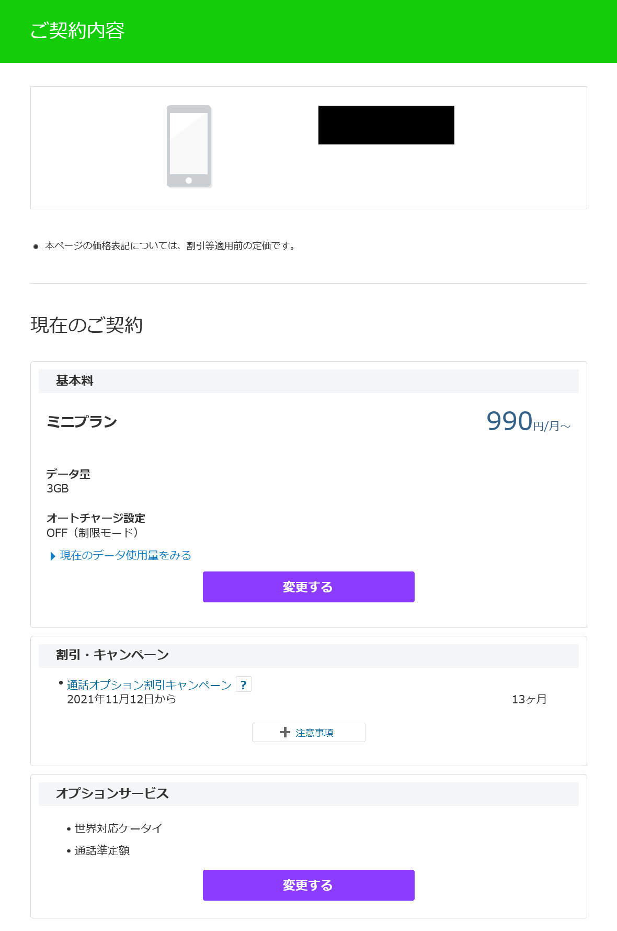Screen dimensions: 617x931
Task: Click the 基本料 section header
Action: click(x=75, y=381)
